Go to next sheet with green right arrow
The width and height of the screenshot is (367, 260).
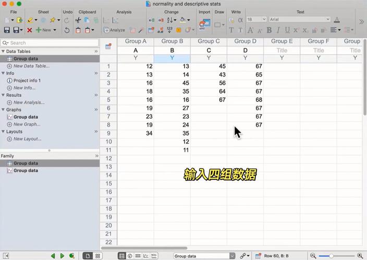coord(62,256)
